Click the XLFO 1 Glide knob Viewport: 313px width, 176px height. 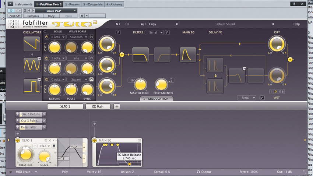[x=44, y=156]
